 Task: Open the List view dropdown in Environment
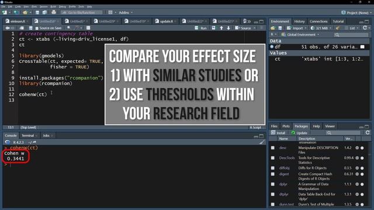pyautogui.click(x=352, y=28)
